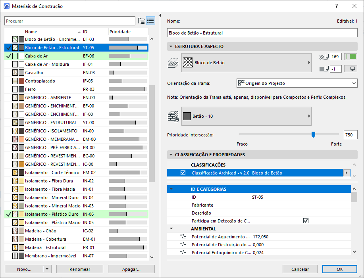The image size is (364, 278).
Task: Click the fill icon of Isolamento - Plástico Macio
Action: [15, 222]
